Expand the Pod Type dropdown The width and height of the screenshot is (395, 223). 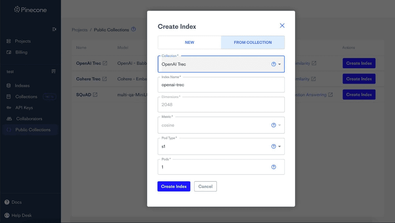[279, 146]
